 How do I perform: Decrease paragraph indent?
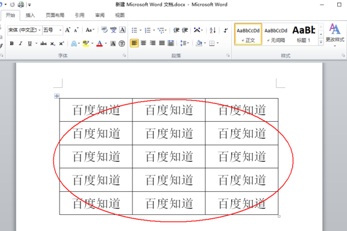[176, 30]
